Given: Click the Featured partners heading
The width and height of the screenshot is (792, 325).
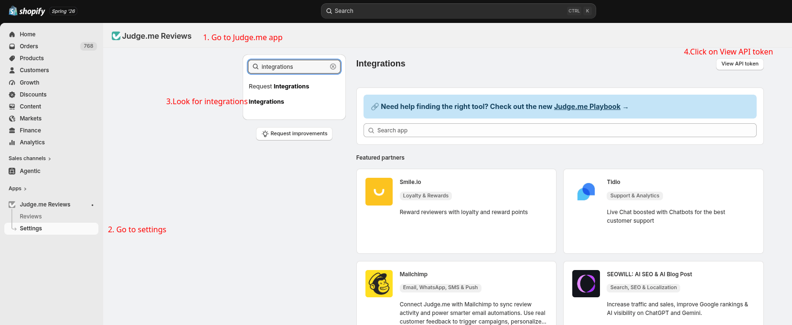Looking at the screenshot, I should (380, 158).
